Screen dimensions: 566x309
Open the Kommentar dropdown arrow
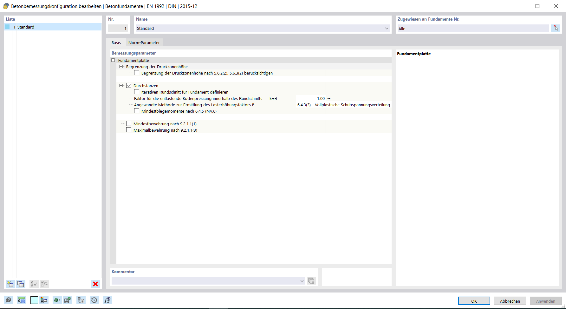[302, 281]
